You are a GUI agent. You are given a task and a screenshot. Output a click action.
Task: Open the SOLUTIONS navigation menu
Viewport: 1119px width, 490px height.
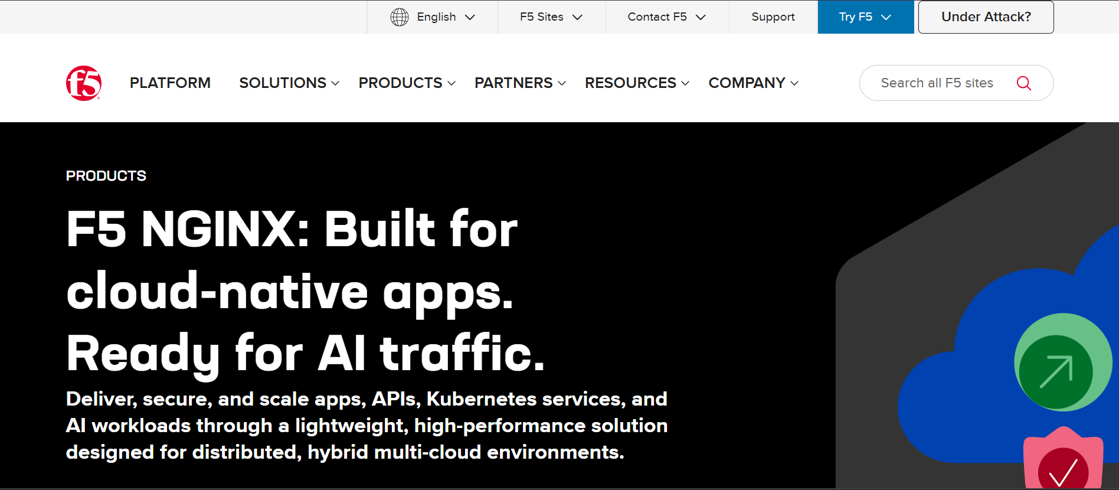coord(283,83)
